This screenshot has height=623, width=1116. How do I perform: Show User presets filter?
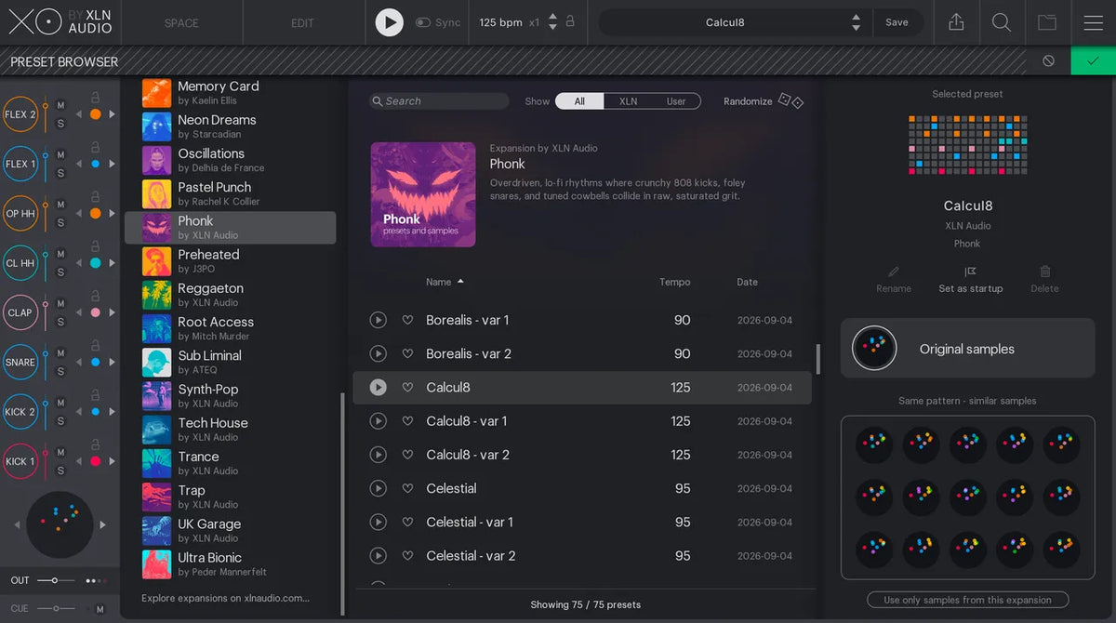676,101
